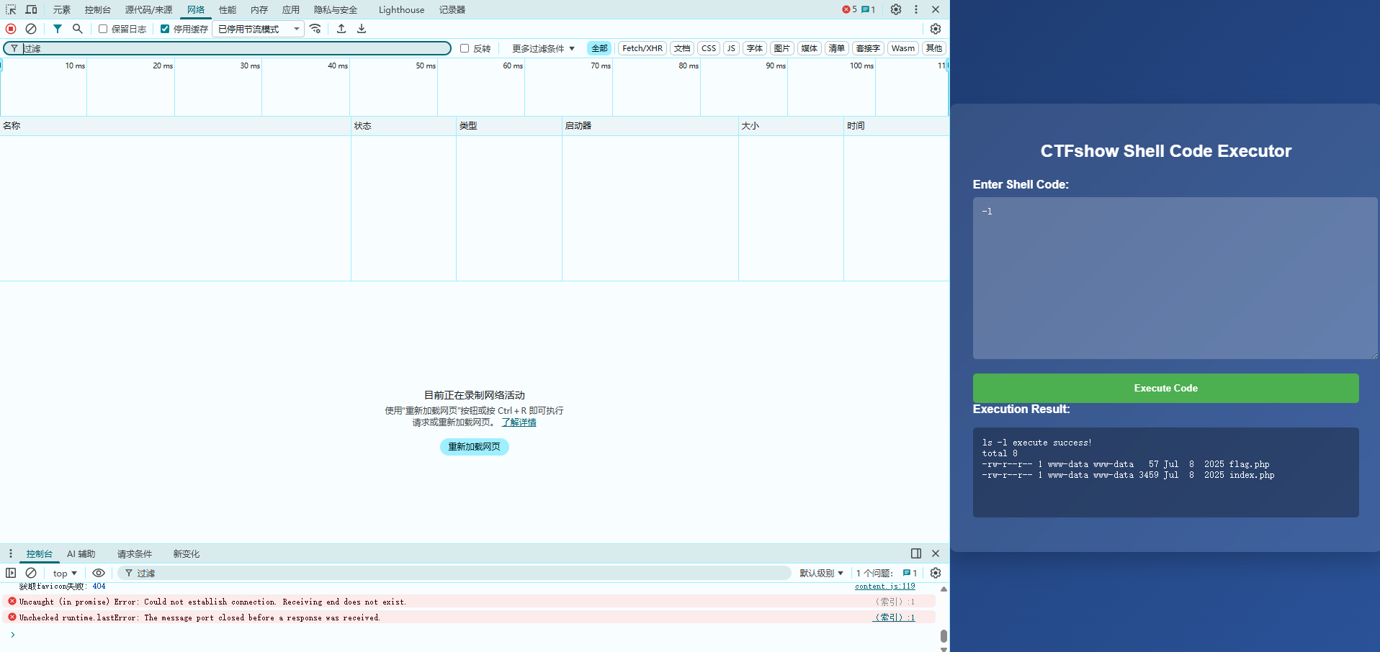Click the console scrollbar thumb

(x=944, y=636)
